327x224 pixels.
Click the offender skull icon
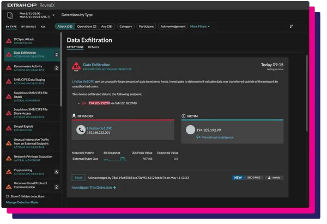(x=74, y=116)
